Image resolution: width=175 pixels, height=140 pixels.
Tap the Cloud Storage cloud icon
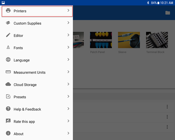tap(8, 84)
